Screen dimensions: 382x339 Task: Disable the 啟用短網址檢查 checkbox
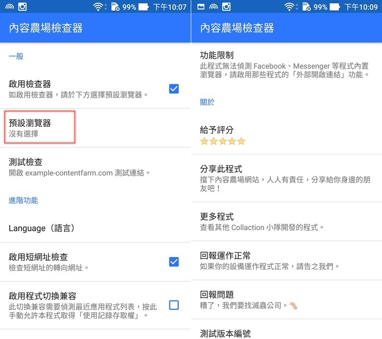pyautogui.click(x=174, y=262)
